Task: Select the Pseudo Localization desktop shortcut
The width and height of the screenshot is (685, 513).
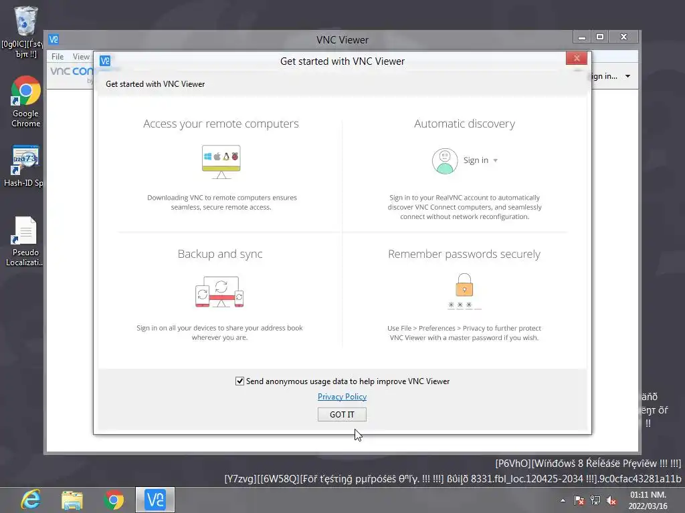Action: 25,241
